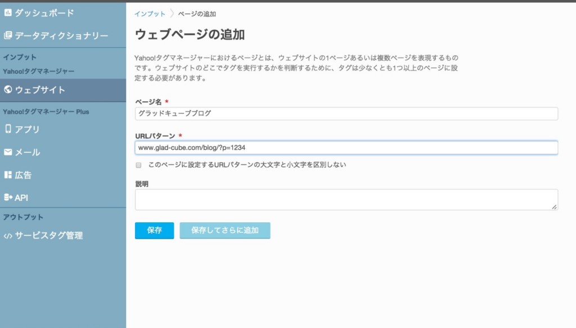Click the data dictionary book icon
The image size is (576, 328).
pyautogui.click(x=8, y=35)
